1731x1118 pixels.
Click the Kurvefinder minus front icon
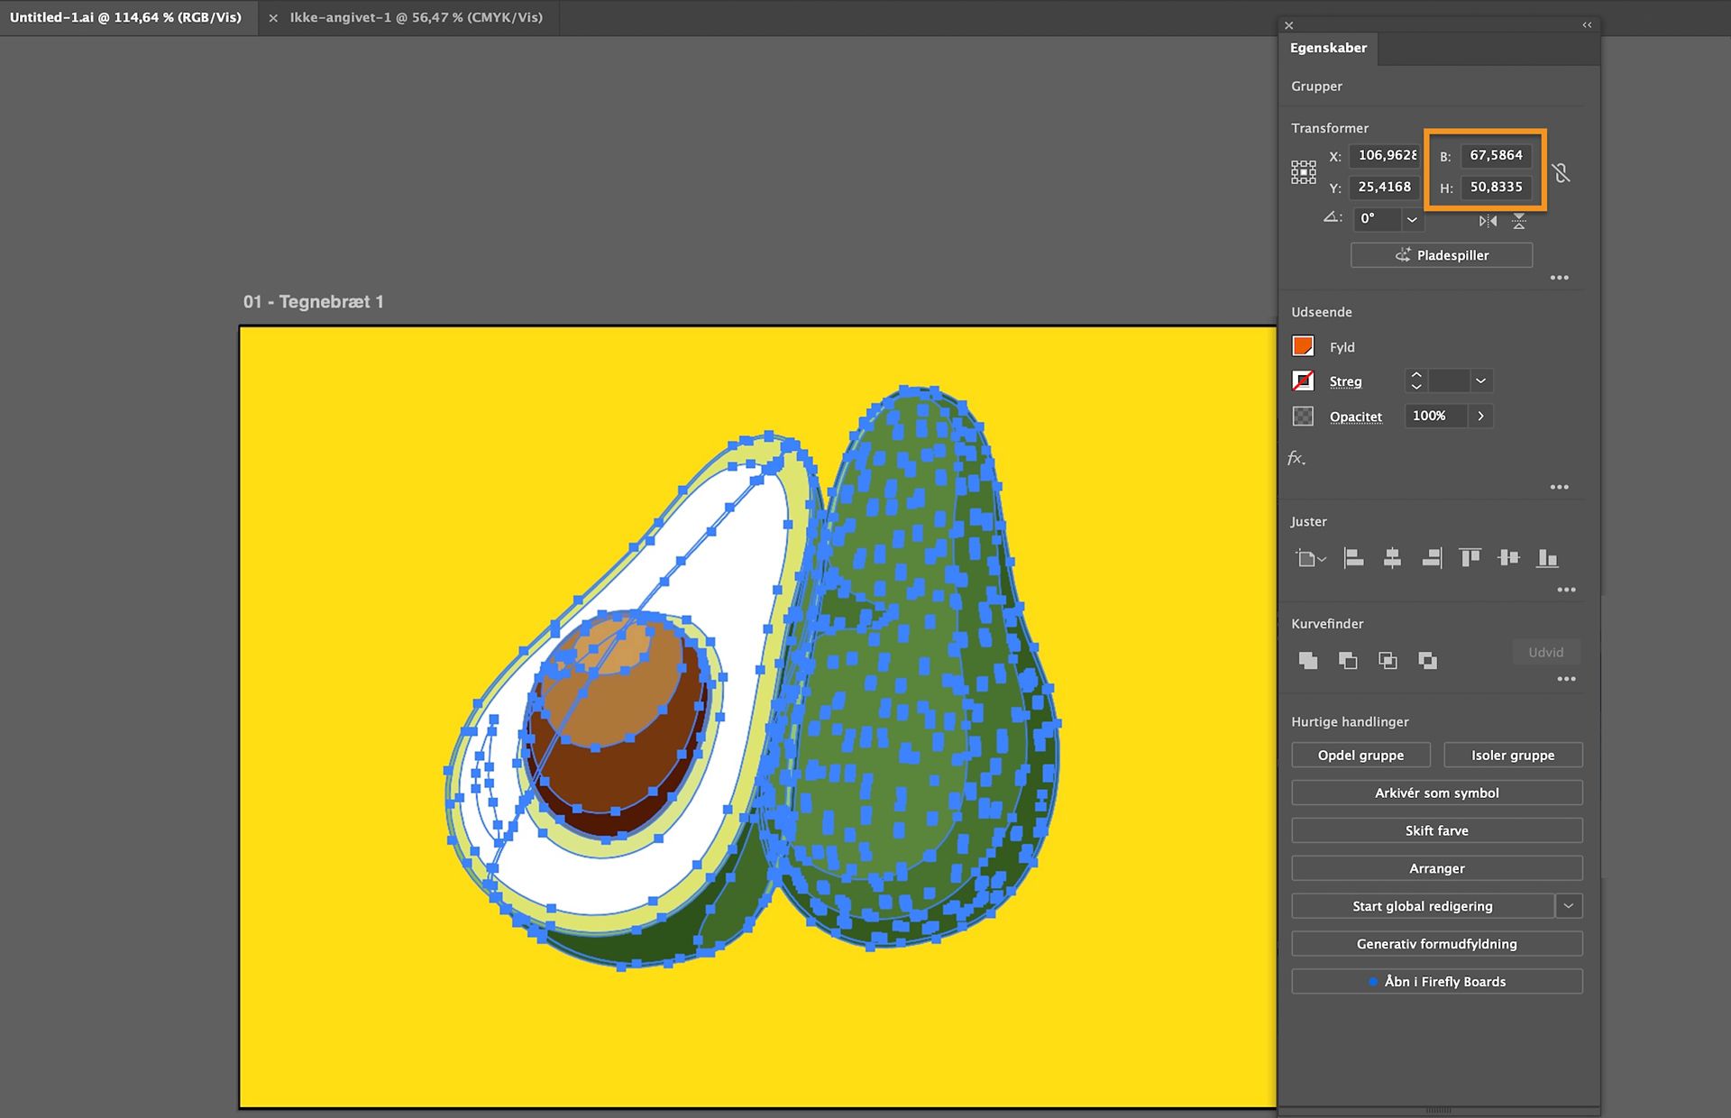tap(1348, 660)
